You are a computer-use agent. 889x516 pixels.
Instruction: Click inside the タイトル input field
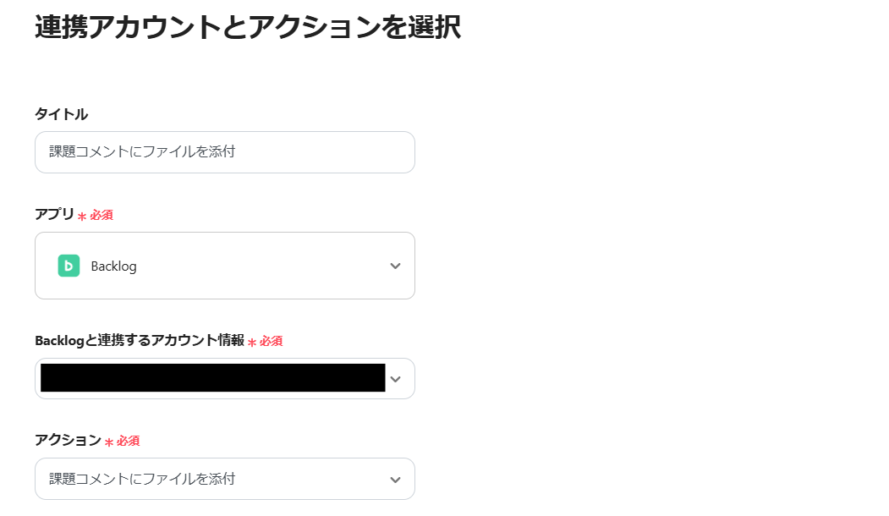point(224,152)
